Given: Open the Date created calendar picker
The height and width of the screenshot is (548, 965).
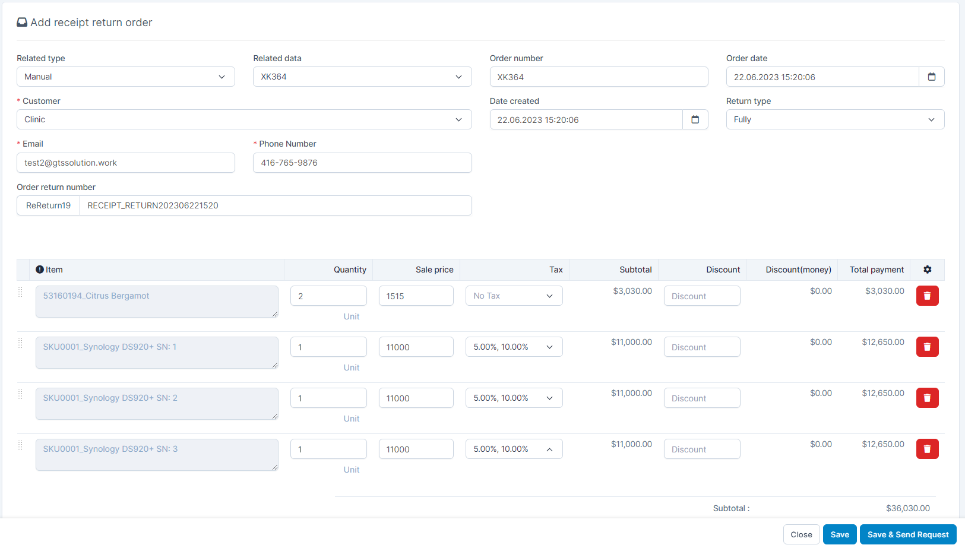Looking at the screenshot, I should [x=695, y=119].
